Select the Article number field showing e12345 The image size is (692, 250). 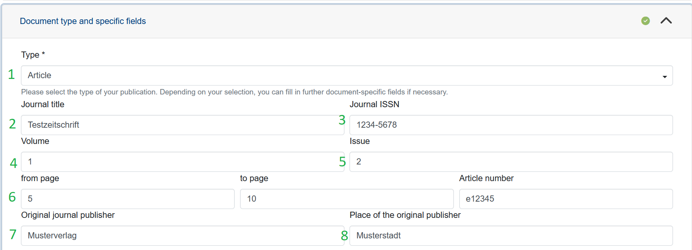[566, 199]
